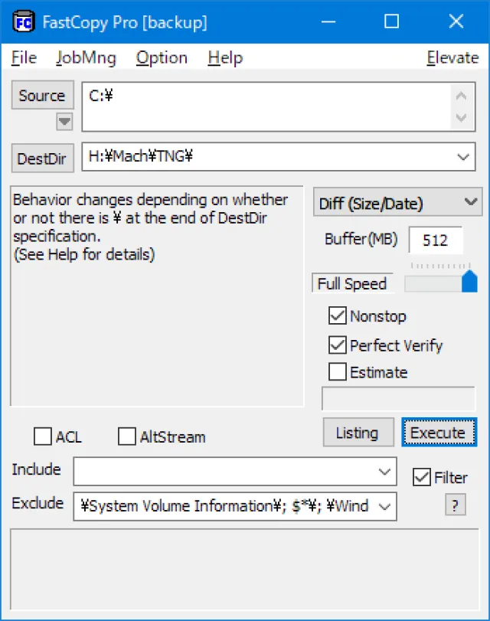Enable the ACL checkbox
Viewport: 490px width, 621px height.
click(43, 436)
